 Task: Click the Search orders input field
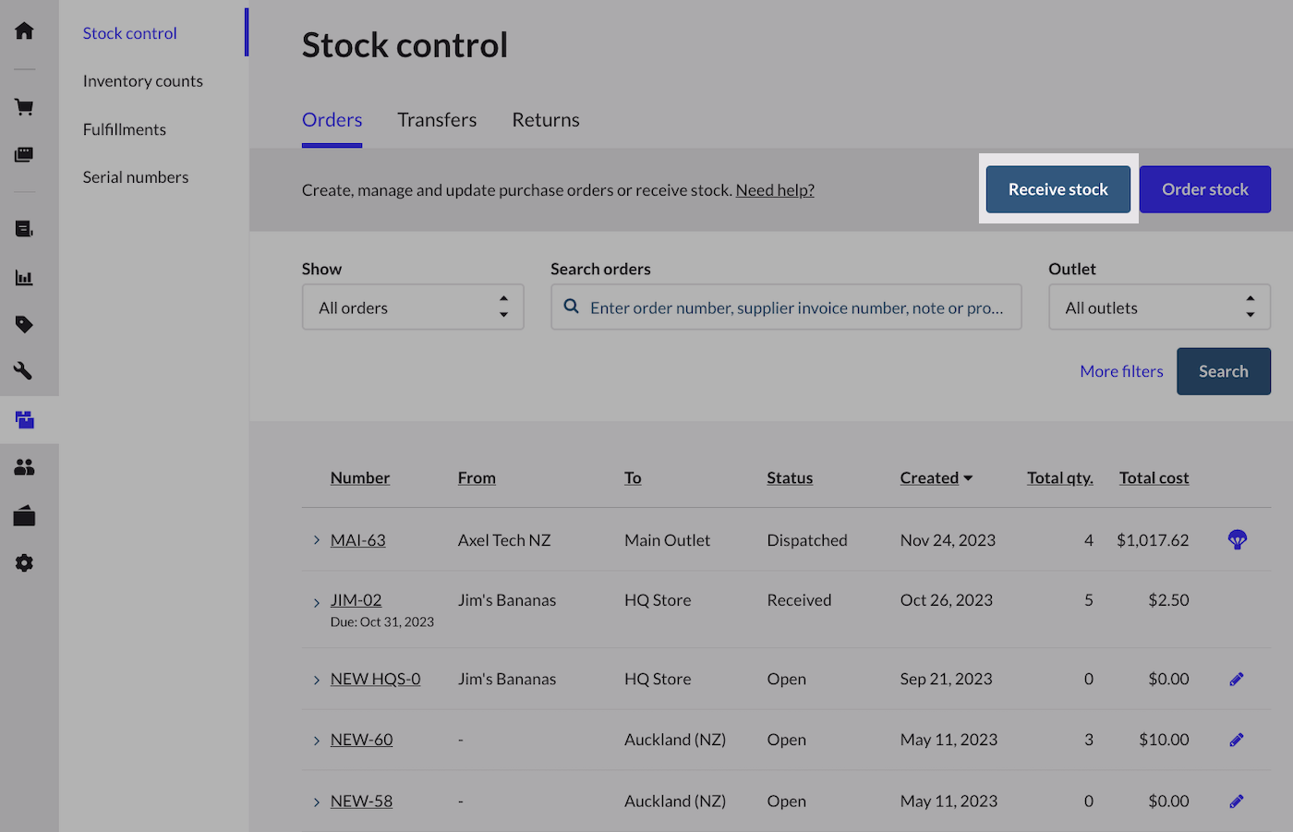click(x=796, y=307)
